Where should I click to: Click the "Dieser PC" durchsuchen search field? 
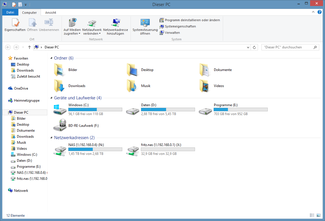coord(287,47)
